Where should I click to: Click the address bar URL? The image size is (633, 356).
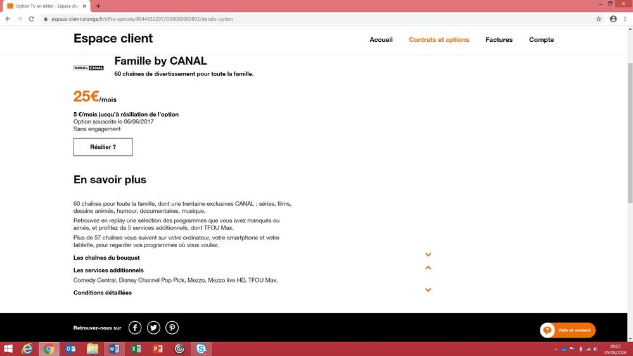(x=142, y=19)
